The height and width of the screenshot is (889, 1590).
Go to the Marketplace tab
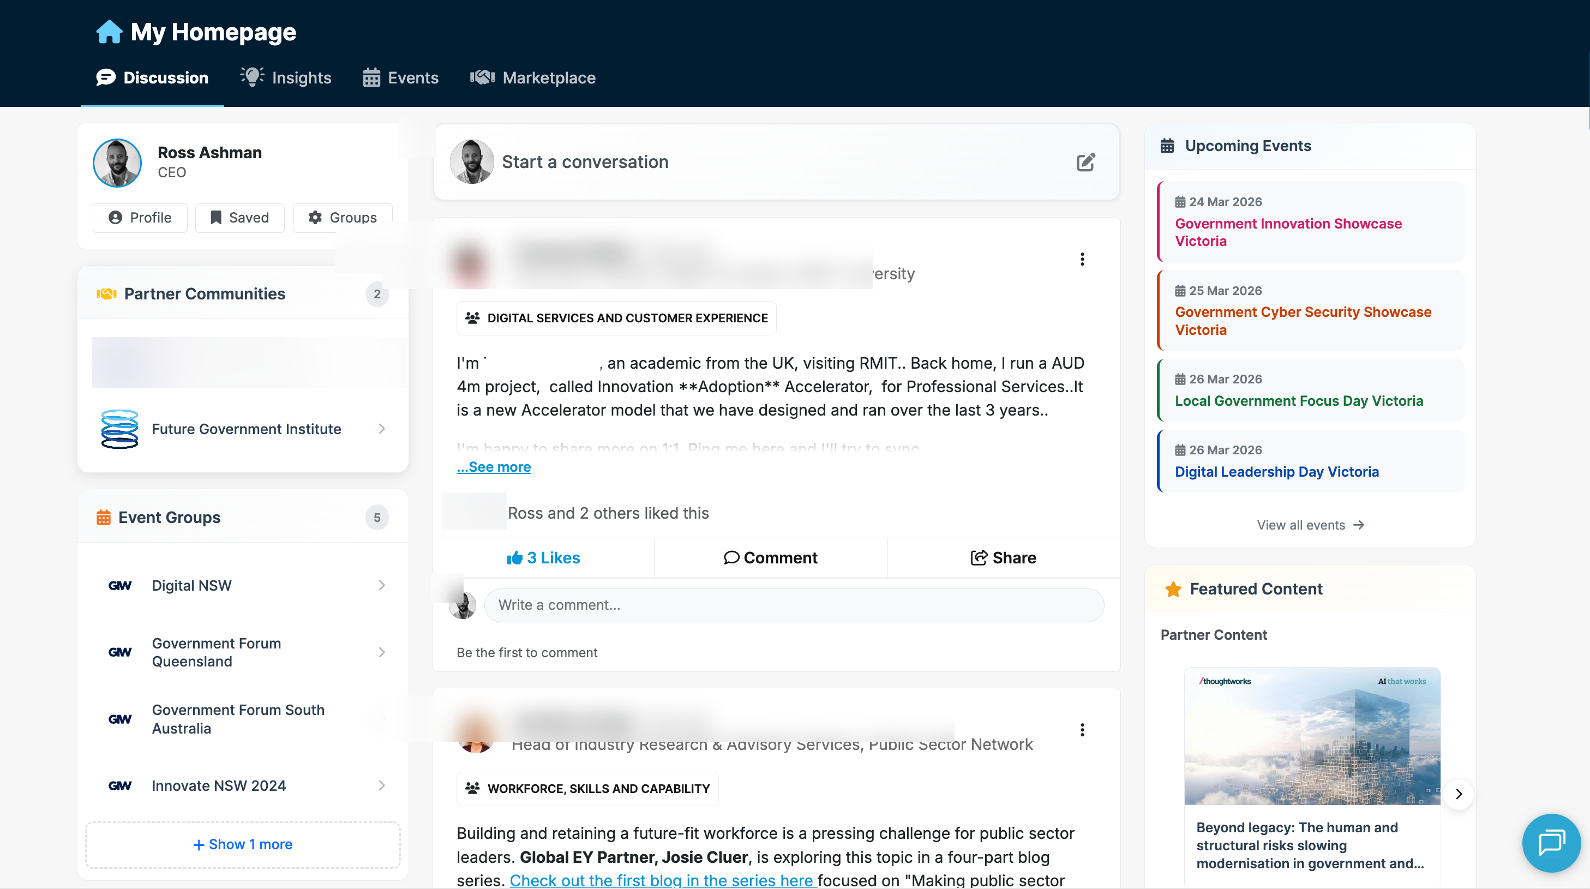click(x=533, y=78)
